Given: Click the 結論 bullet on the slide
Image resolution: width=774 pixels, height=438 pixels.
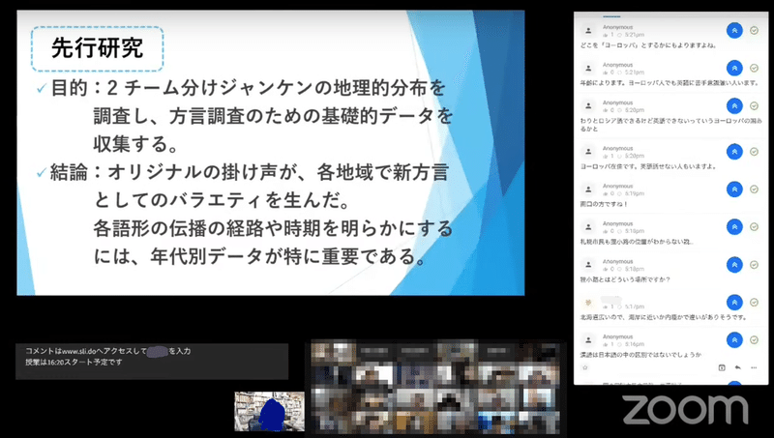Looking at the screenshot, I should [243, 173].
